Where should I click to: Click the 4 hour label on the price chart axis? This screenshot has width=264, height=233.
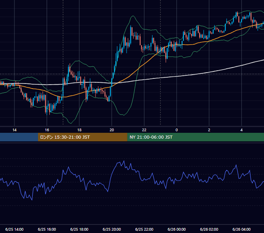click(x=241, y=130)
